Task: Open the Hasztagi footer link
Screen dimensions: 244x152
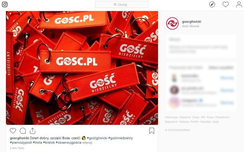Action: (205, 122)
